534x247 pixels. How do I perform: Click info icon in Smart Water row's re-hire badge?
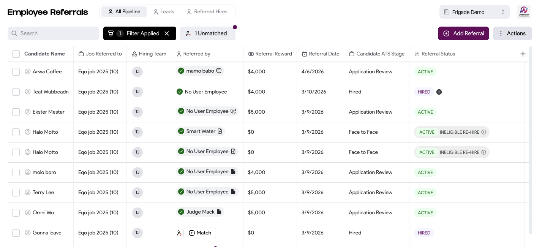(x=484, y=132)
